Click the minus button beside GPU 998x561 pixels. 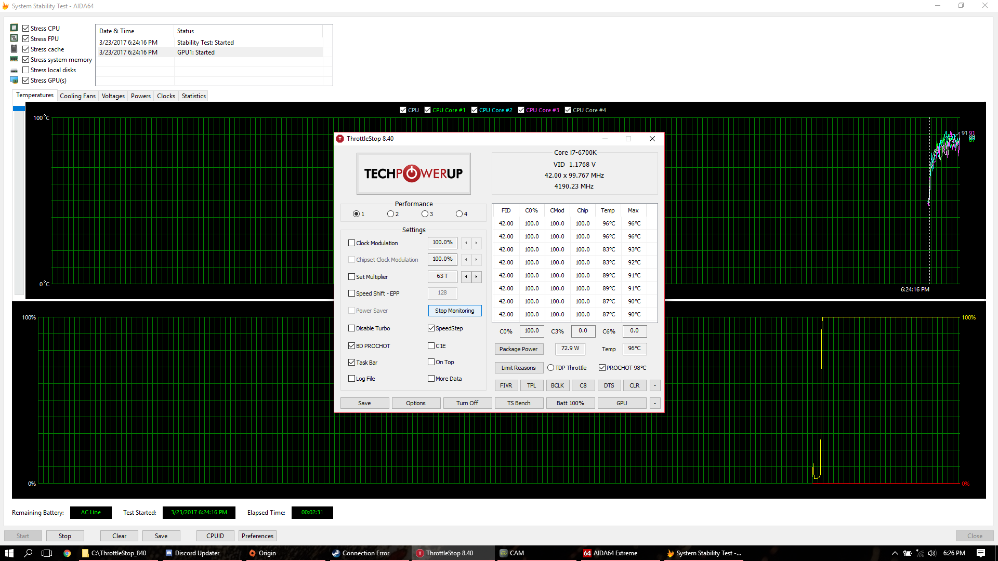pyautogui.click(x=655, y=403)
